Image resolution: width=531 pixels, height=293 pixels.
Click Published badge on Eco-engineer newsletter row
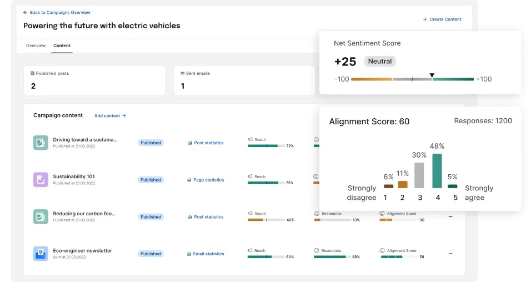tap(151, 254)
